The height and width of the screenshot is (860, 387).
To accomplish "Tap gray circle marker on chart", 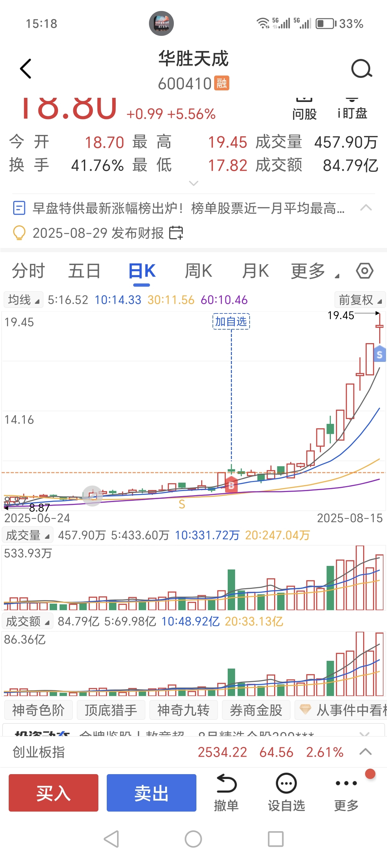I will click(93, 496).
